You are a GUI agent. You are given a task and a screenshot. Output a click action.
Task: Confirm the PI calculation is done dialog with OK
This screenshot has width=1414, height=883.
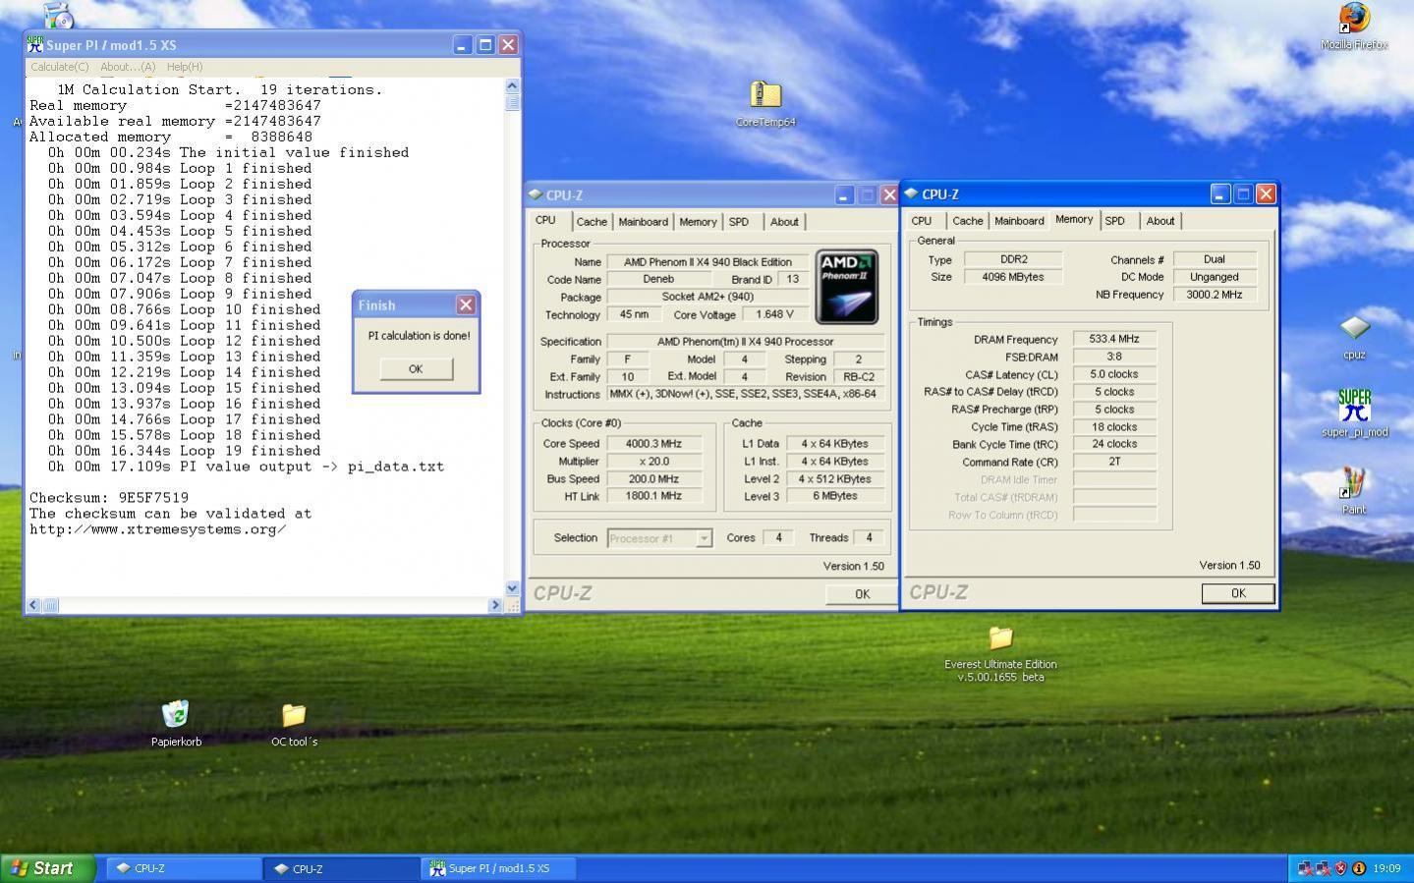pyautogui.click(x=416, y=368)
